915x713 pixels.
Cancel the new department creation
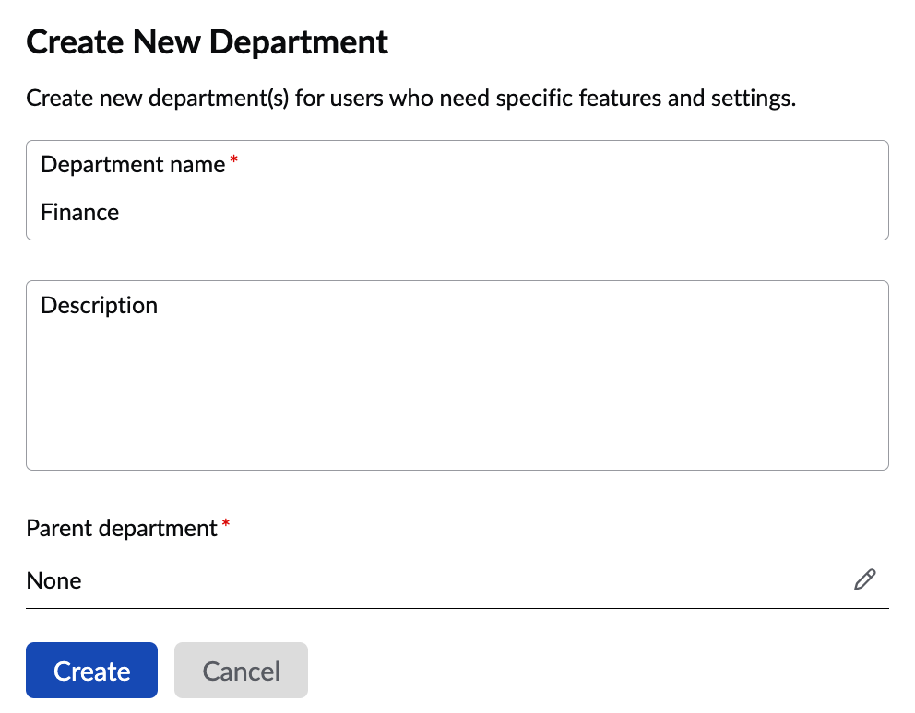pos(241,671)
